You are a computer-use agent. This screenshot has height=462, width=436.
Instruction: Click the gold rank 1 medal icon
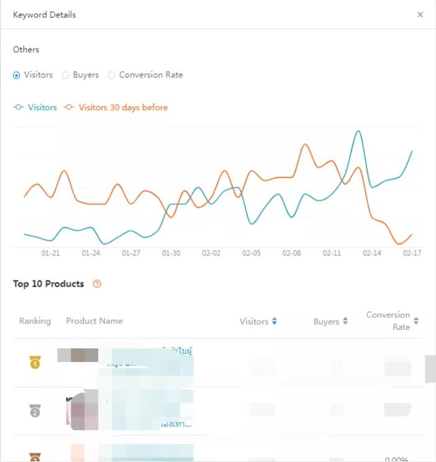35,363
